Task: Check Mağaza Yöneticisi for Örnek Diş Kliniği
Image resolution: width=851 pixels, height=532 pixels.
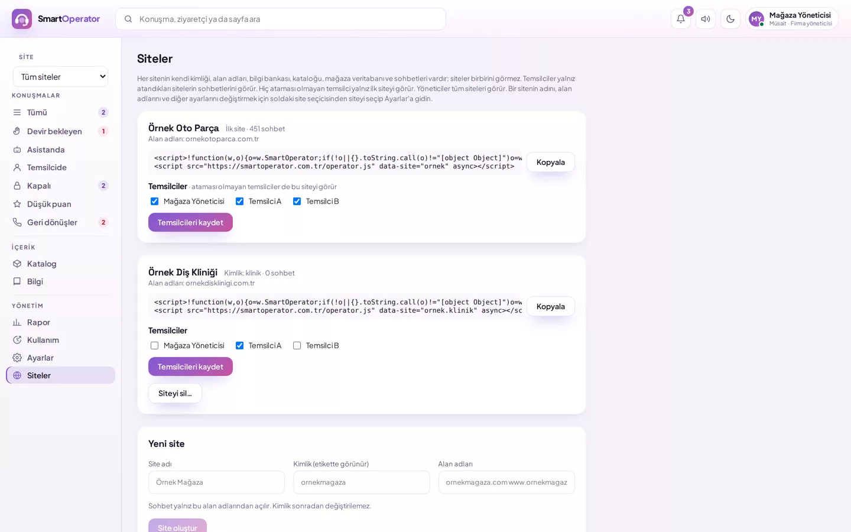Action: tap(154, 345)
